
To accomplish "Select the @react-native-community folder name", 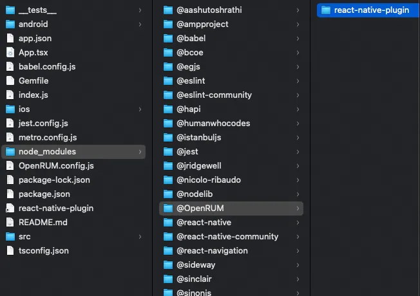I will 227,237.
